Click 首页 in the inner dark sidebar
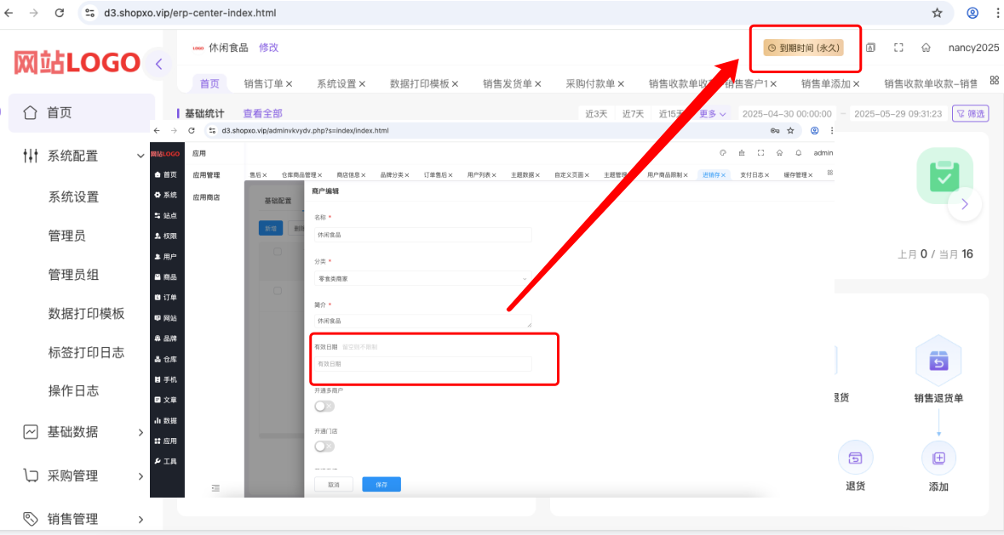Image resolution: width=1004 pixels, height=535 pixels. [x=166, y=174]
